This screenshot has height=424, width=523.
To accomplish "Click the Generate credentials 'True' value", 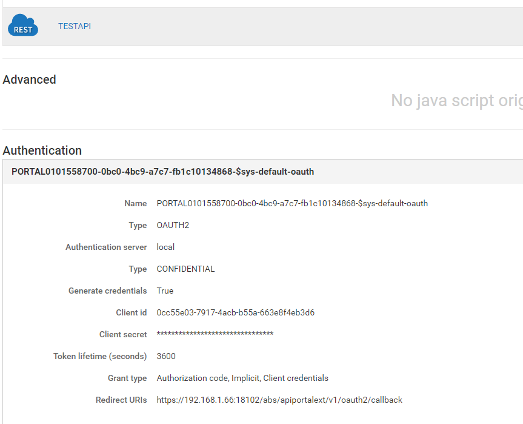I will pos(165,291).
